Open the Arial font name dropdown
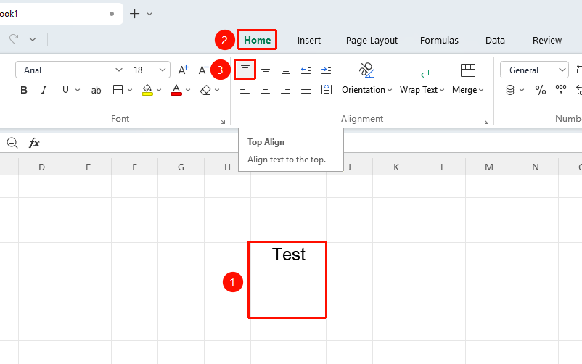582x364 pixels. point(118,70)
